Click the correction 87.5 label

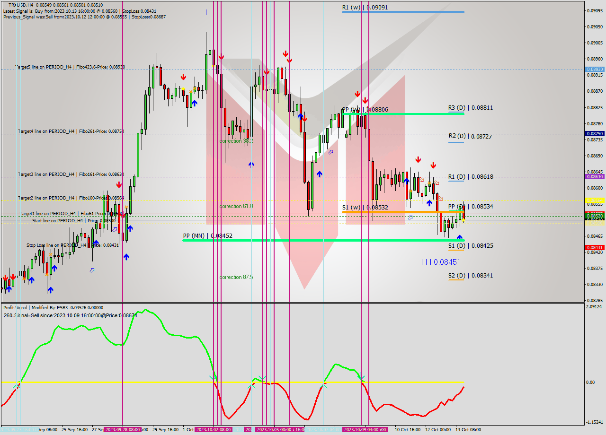coord(236,277)
